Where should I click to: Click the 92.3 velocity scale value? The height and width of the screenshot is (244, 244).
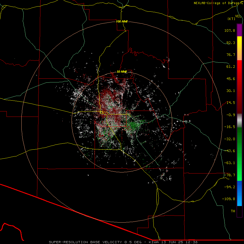point(231,43)
